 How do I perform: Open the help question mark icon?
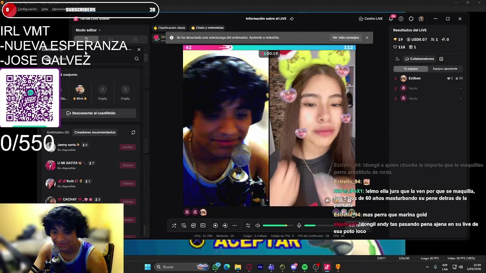click(401, 19)
